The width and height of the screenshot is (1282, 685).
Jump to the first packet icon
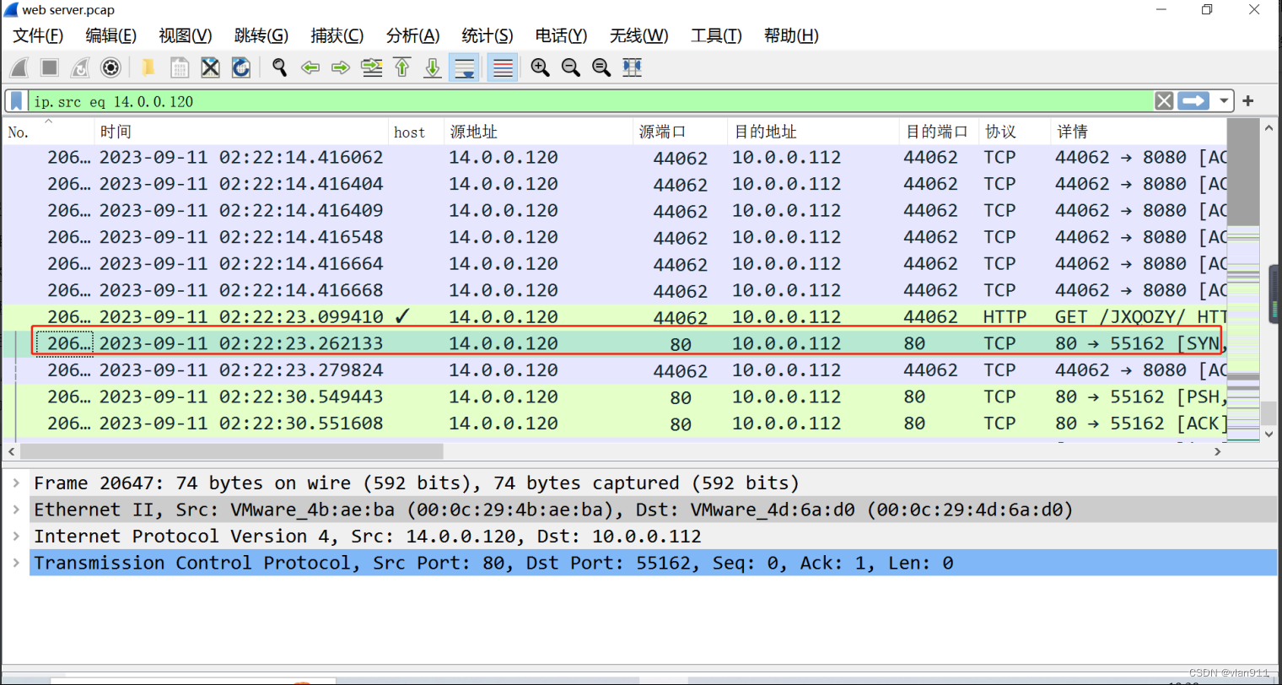coord(402,67)
